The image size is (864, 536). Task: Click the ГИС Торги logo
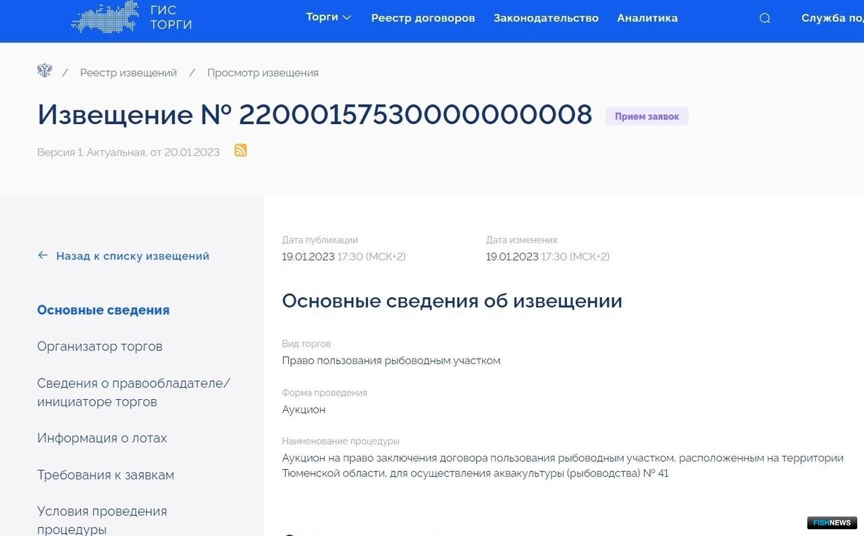click(x=132, y=18)
